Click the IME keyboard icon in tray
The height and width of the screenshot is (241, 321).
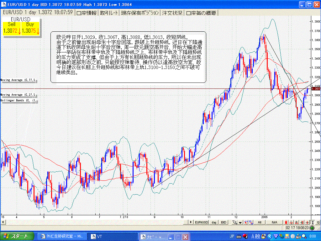click(x=239, y=237)
